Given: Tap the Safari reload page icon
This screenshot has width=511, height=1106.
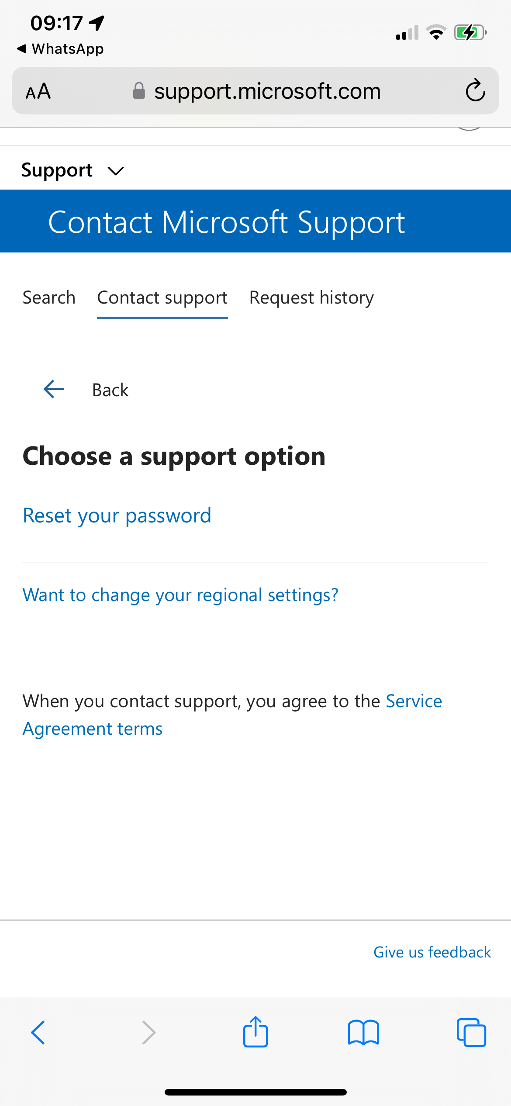Looking at the screenshot, I should (475, 91).
